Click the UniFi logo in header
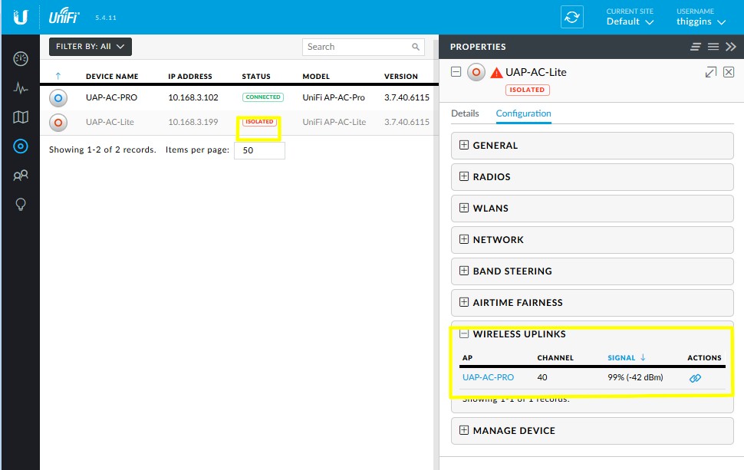Image resolution: width=744 pixels, height=470 pixels. (x=64, y=16)
